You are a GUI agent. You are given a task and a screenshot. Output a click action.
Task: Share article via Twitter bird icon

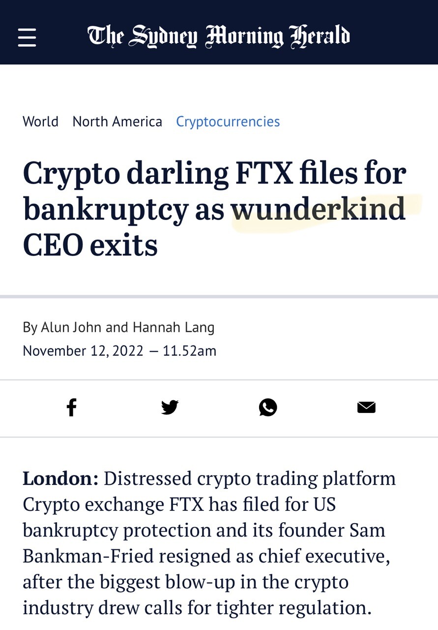click(x=170, y=408)
